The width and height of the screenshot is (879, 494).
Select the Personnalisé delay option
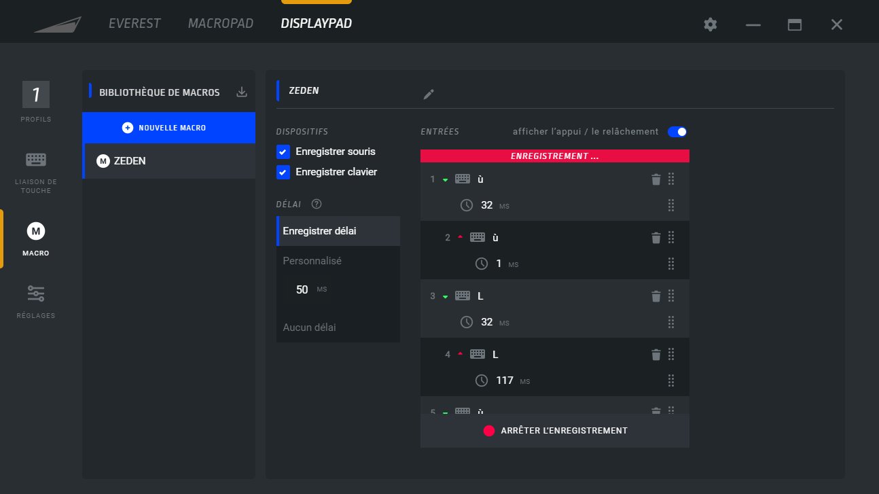(312, 261)
